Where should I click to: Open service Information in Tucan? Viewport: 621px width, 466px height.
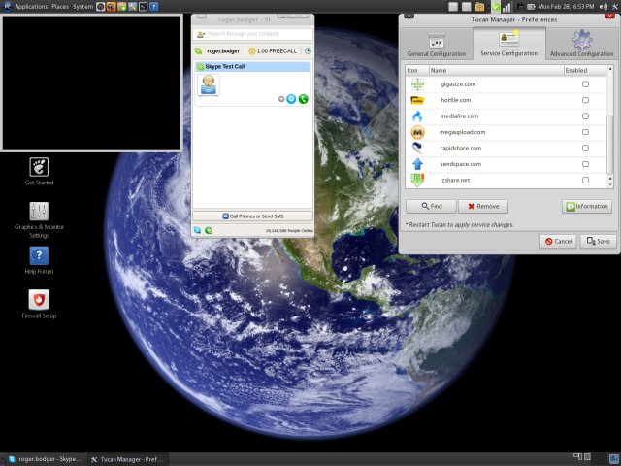click(x=587, y=206)
